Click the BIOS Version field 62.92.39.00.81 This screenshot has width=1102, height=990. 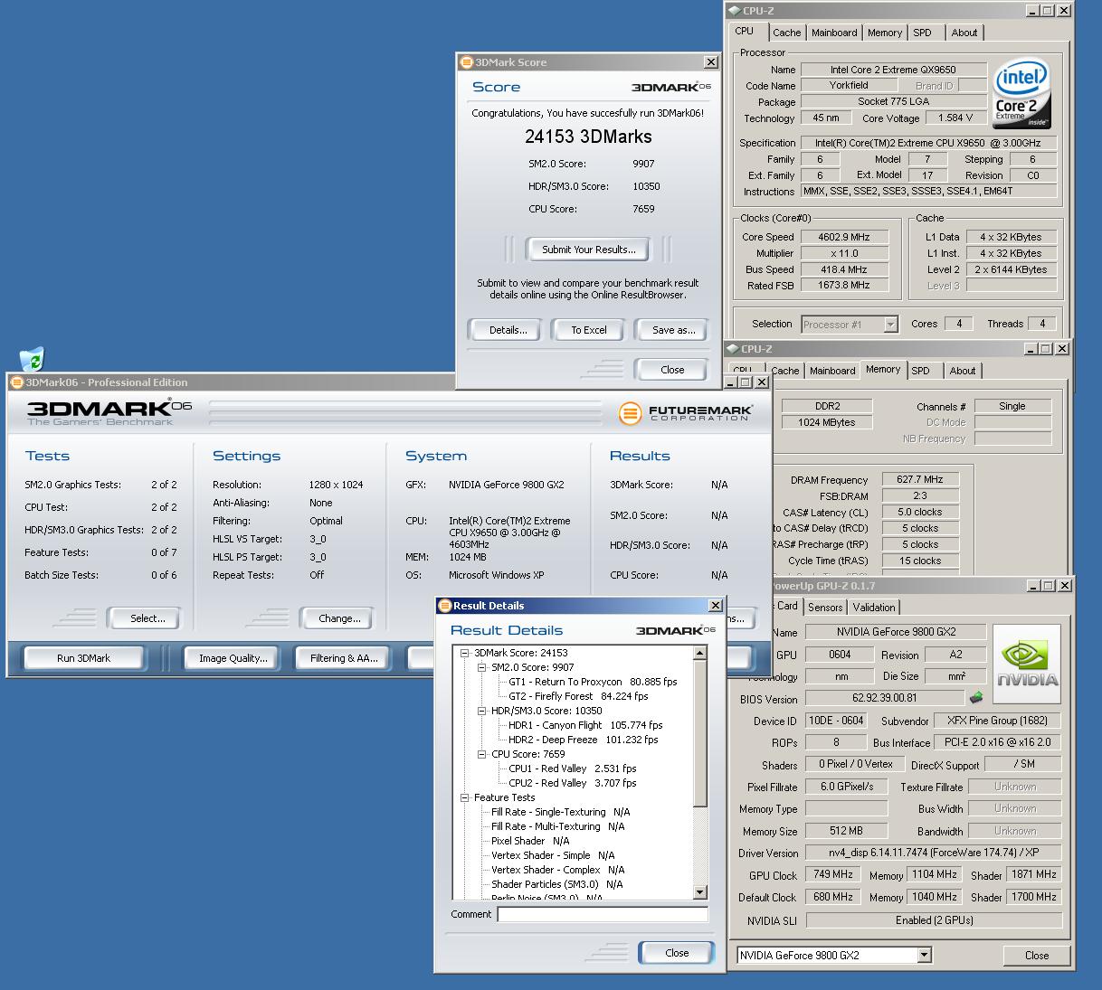(x=885, y=697)
